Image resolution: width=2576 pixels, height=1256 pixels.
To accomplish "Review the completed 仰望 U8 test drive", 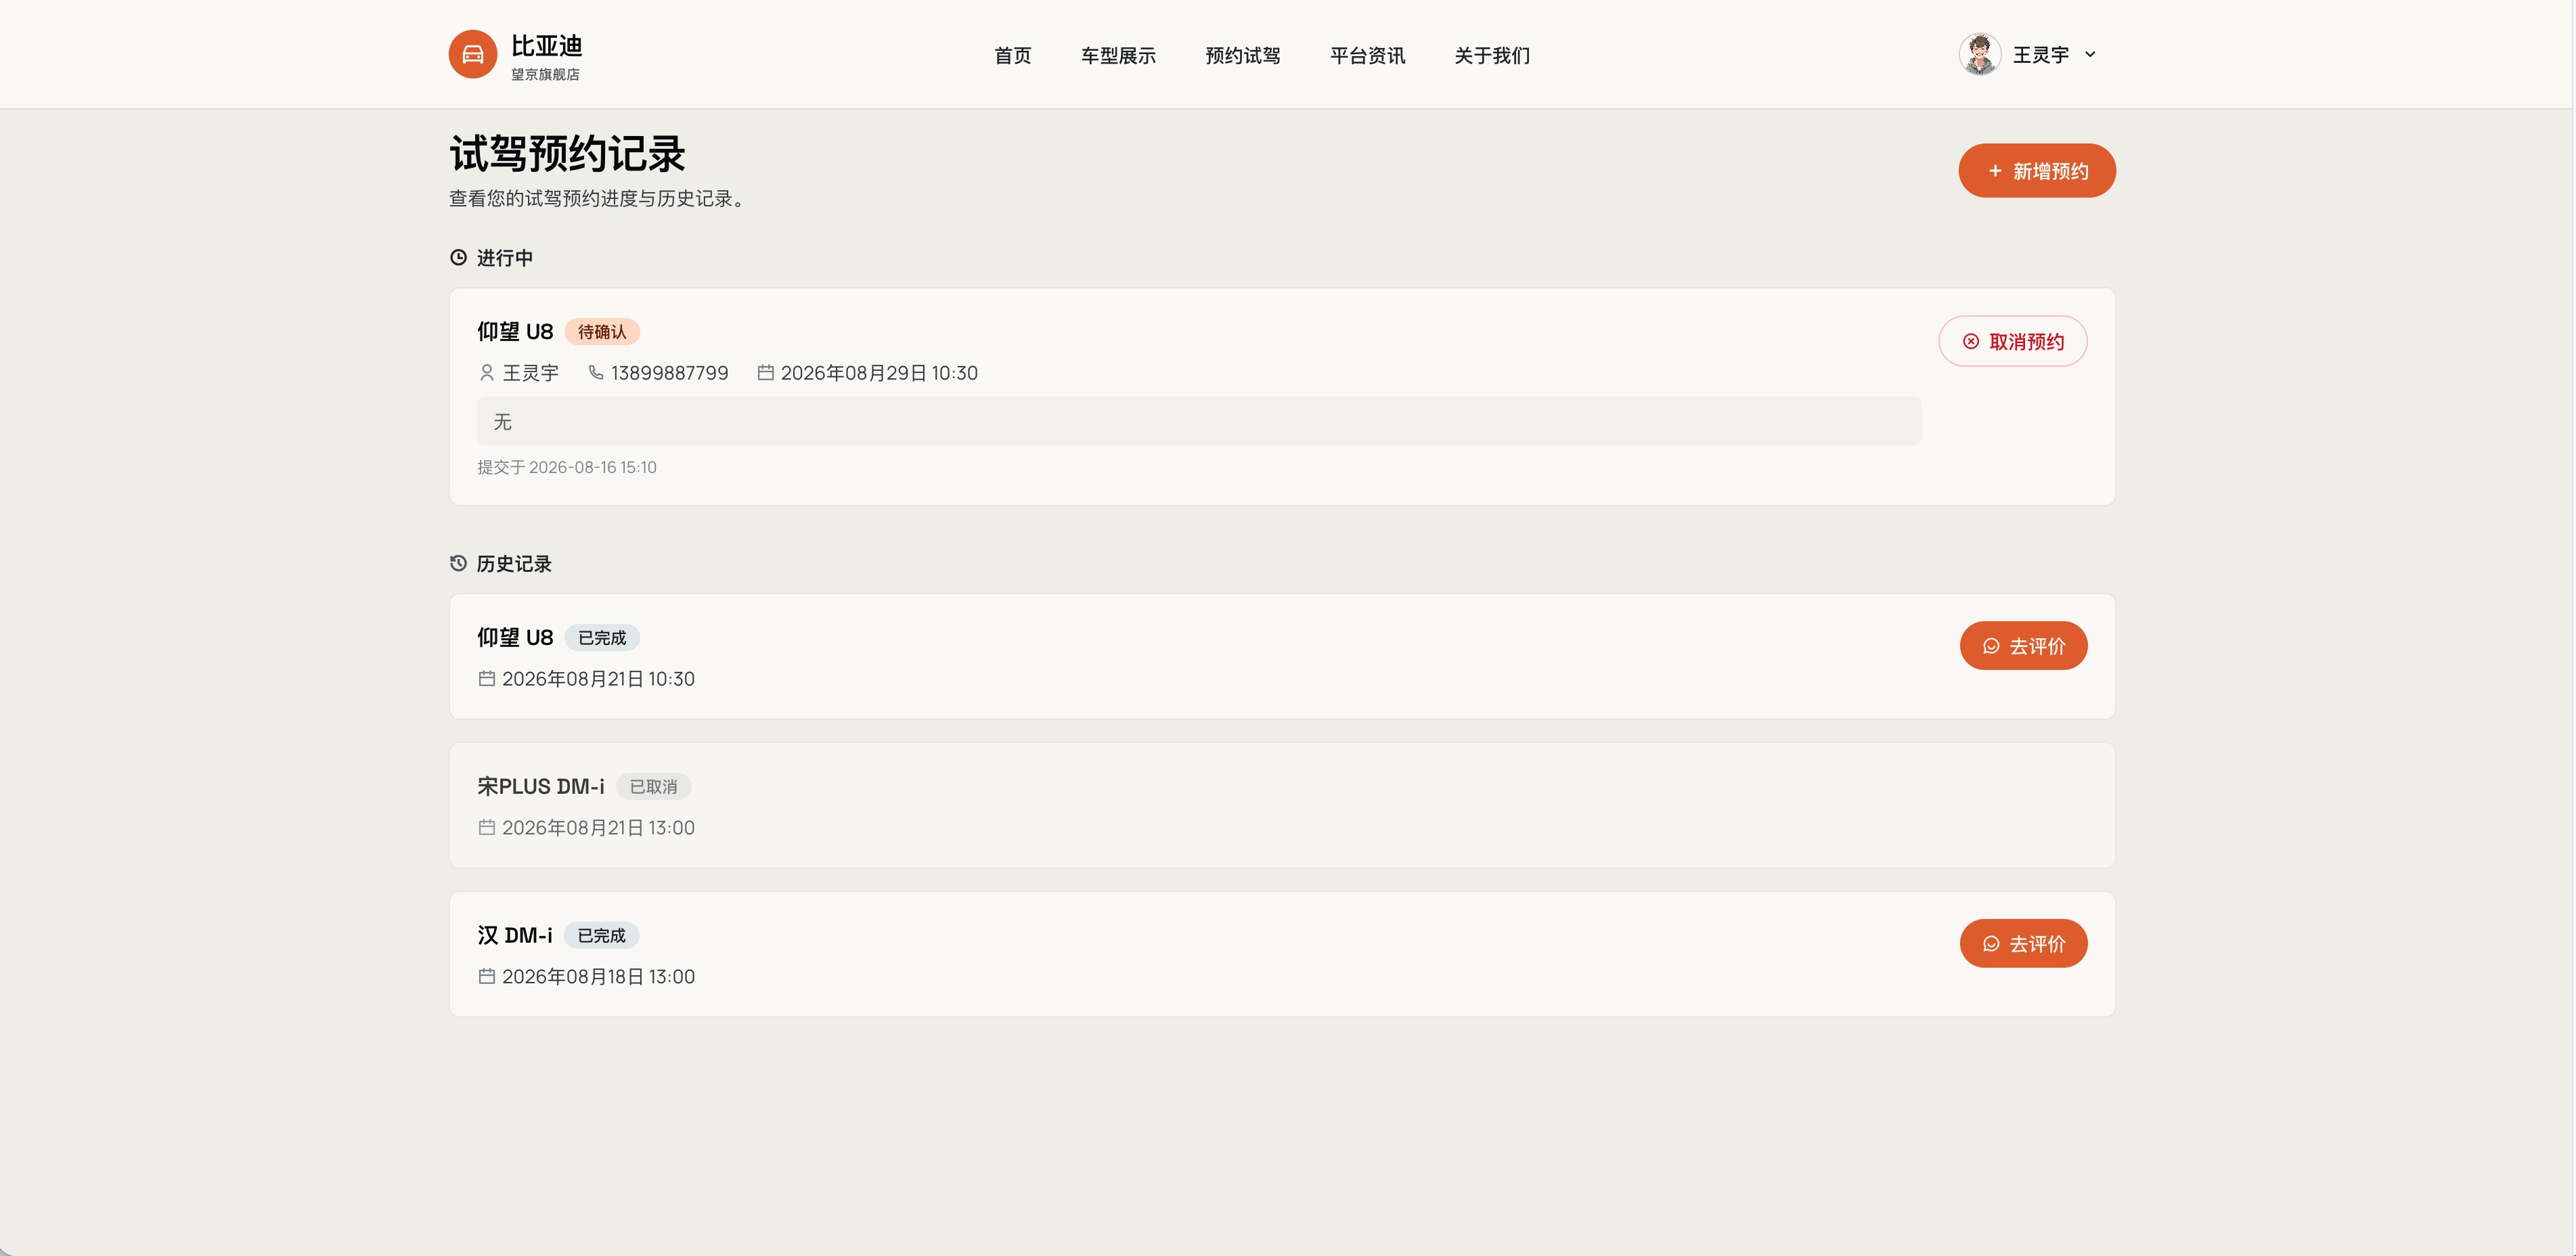I will (x=2024, y=646).
